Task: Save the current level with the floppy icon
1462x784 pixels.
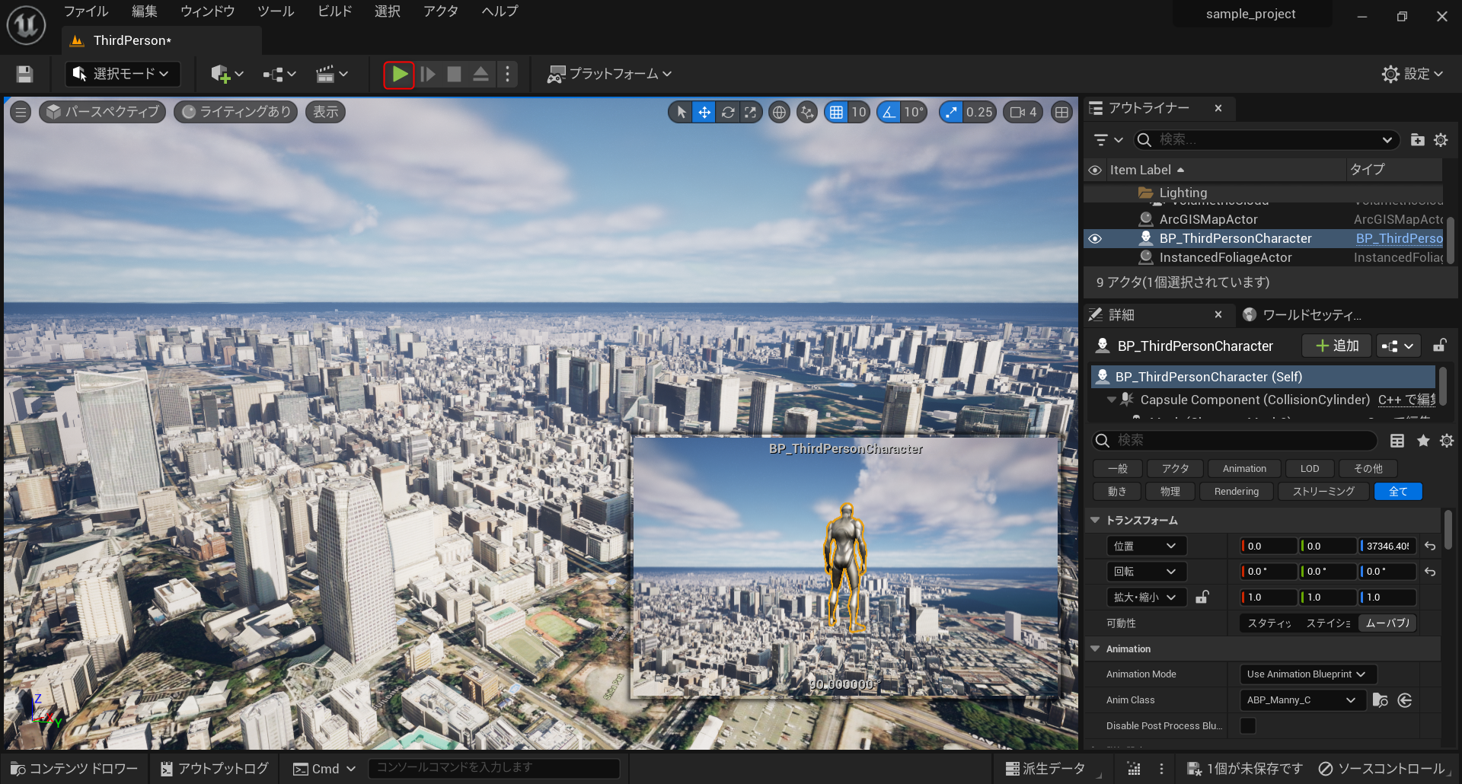Action: (x=24, y=74)
